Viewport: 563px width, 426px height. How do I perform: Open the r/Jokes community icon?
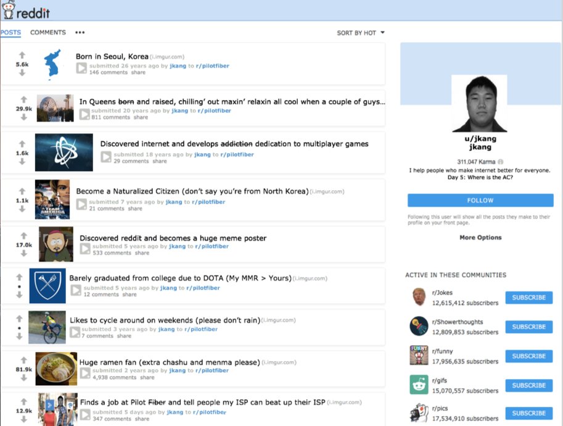tap(419, 297)
